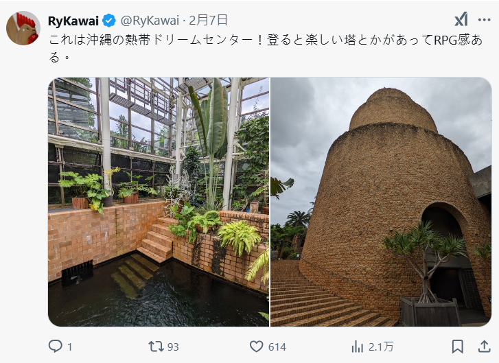Open Grok explain icon beside the date
This screenshot has height=363, width=499.
[x=461, y=20]
